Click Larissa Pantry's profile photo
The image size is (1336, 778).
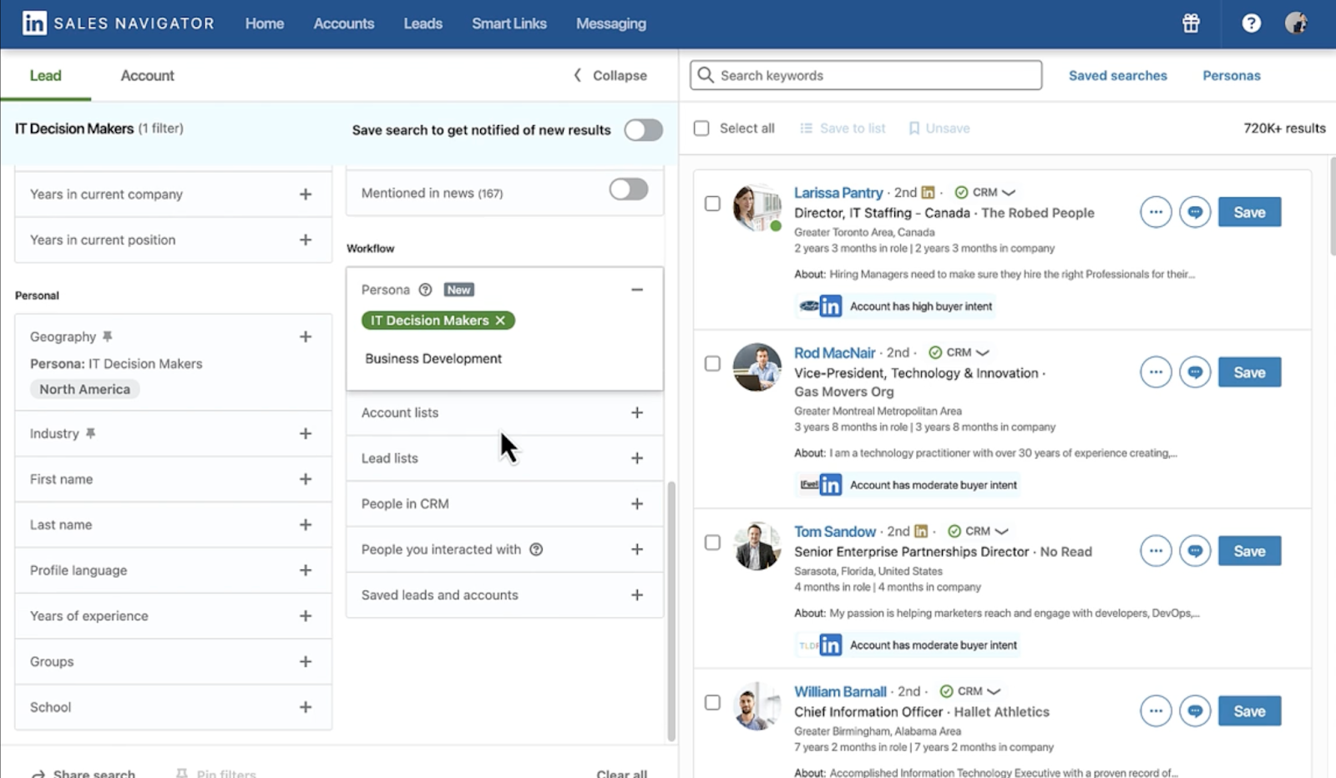click(x=757, y=208)
